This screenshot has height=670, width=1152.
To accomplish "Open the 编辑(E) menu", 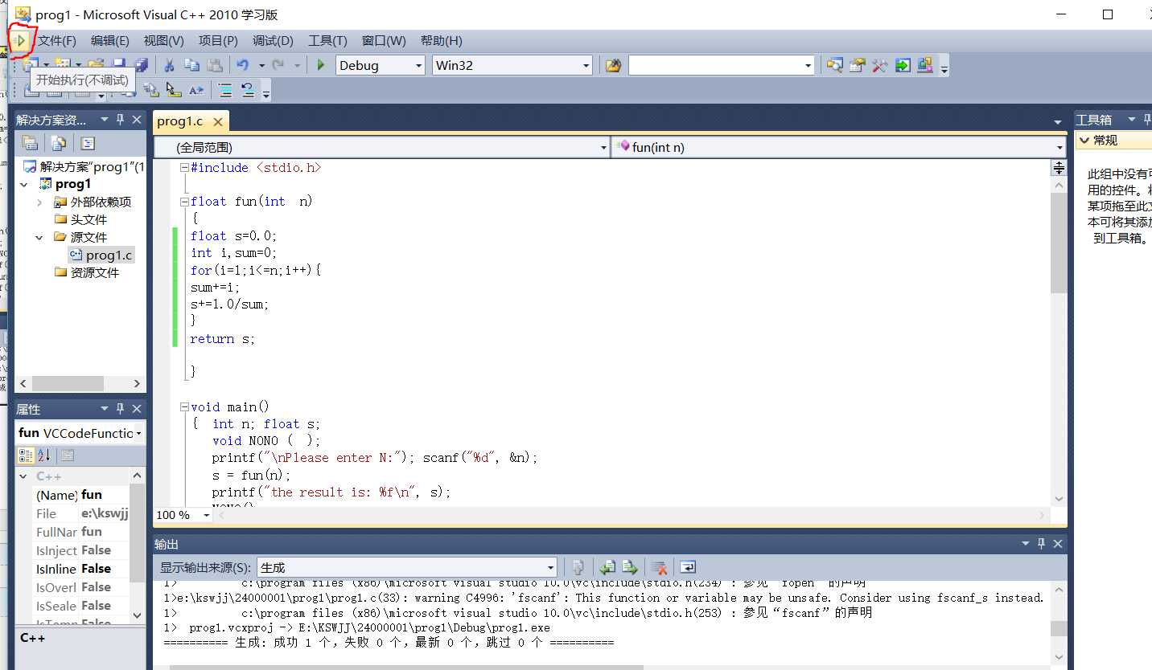I will 110,40.
